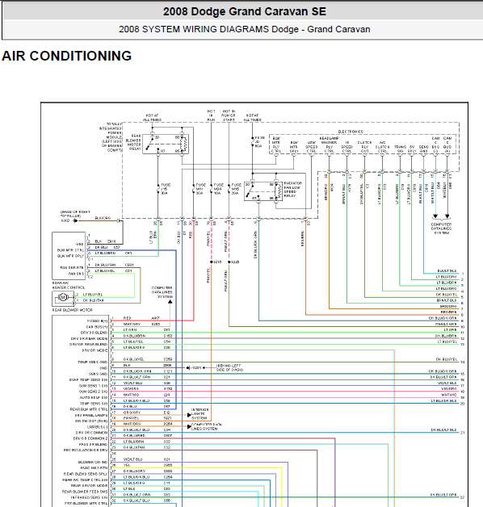Click the "FUSED B(+)" pin label
The image size is (483, 507).
(98, 321)
